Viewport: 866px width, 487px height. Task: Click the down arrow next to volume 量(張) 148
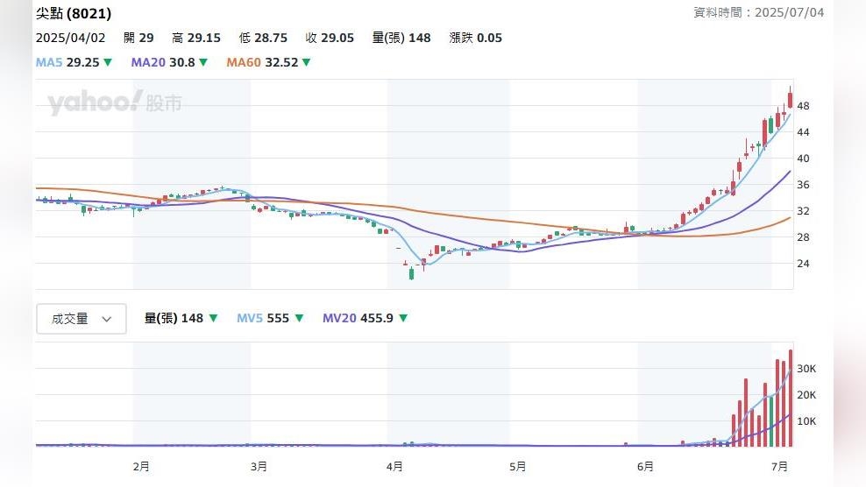click(x=213, y=319)
